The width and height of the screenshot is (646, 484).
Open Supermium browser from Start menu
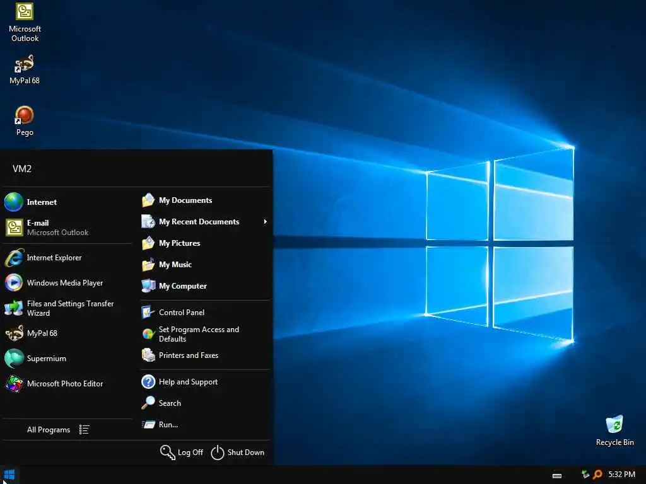67,359
